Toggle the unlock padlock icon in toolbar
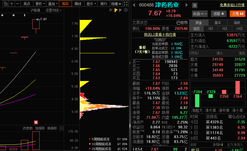The image size is (247, 151). pos(5,4)
